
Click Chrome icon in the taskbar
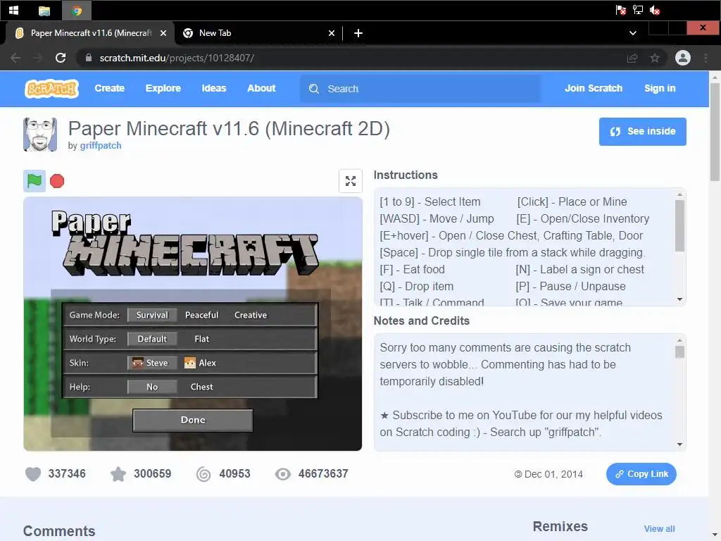77,11
